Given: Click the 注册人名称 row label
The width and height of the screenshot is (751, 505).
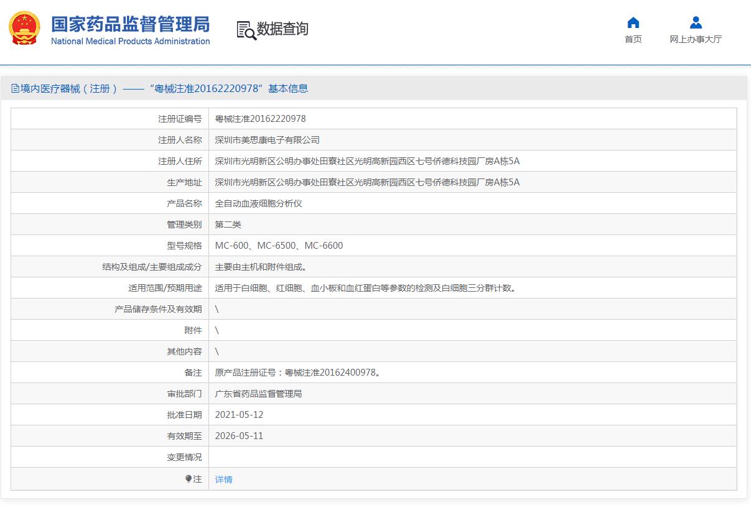Looking at the screenshot, I should [x=180, y=140].
